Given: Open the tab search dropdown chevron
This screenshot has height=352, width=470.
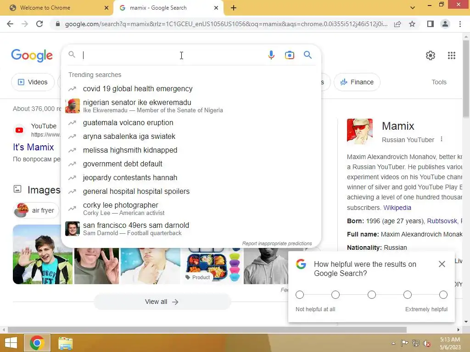Looking at the screenshot, I should coord(413,8).
